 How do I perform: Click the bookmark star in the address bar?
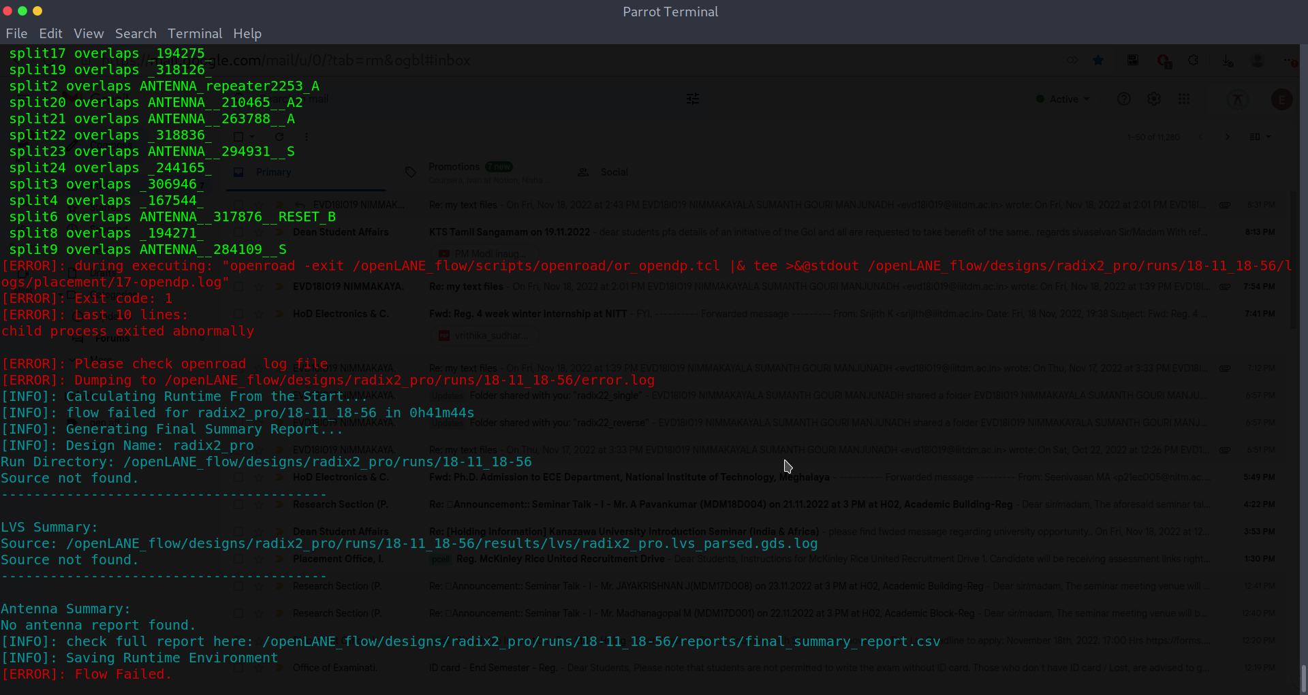[1099, 60]
